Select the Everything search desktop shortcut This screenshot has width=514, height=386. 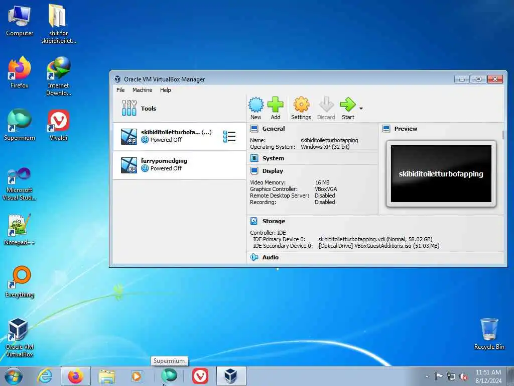(20, 281)
